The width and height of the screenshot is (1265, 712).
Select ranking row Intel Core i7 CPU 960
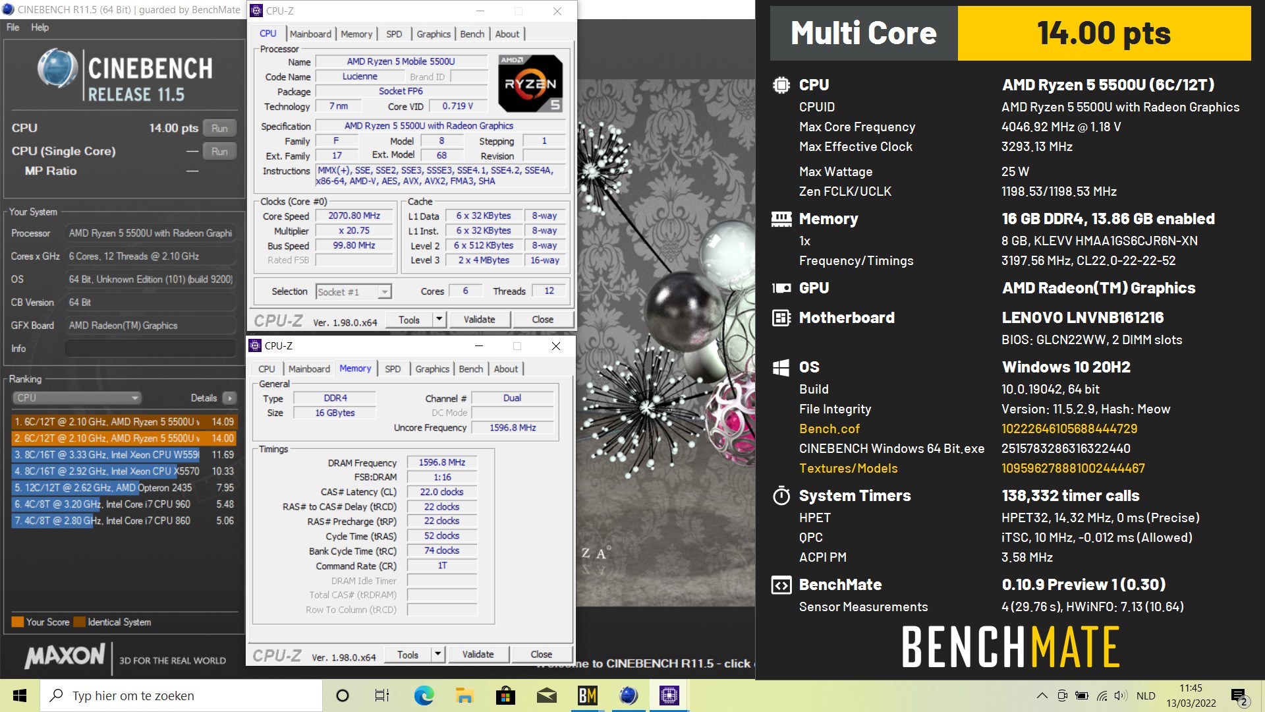[124, 504]
